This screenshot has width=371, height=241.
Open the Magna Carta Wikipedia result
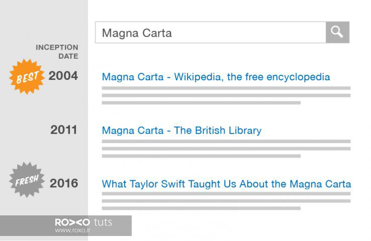(x=216, y=77)
